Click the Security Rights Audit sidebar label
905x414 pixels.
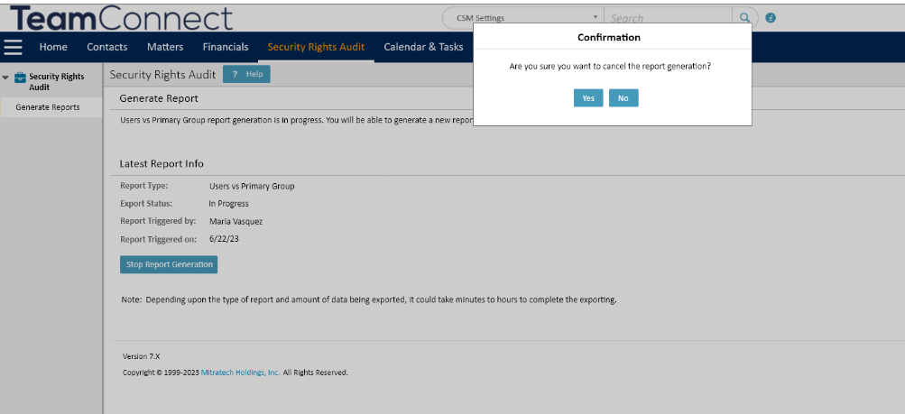coord(57,82)
